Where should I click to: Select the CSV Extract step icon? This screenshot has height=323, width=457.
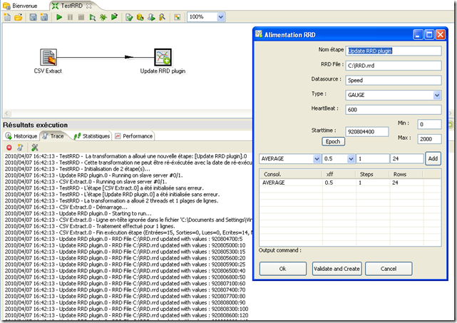pyautogui.click(x=48, y=57)
